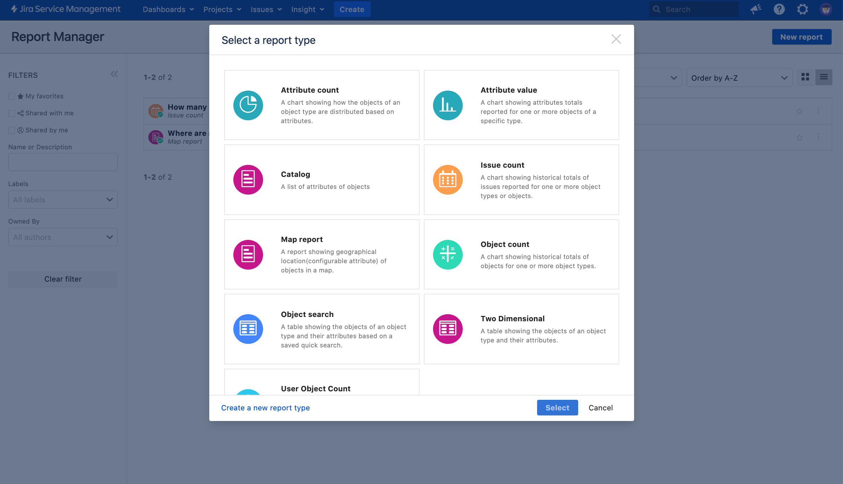Click the Name or Description input field
The width and height of the screenshot is (843, 484).
click(63, 162)
